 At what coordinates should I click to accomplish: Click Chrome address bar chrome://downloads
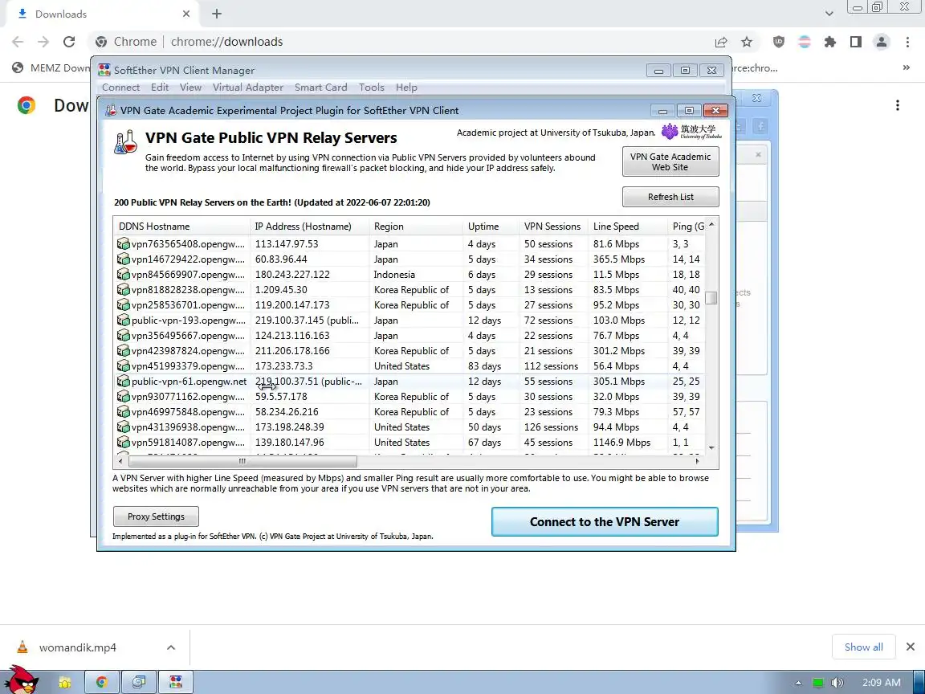[226, 42]
